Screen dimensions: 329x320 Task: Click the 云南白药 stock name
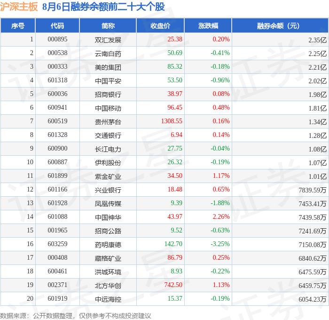point(108,54)
